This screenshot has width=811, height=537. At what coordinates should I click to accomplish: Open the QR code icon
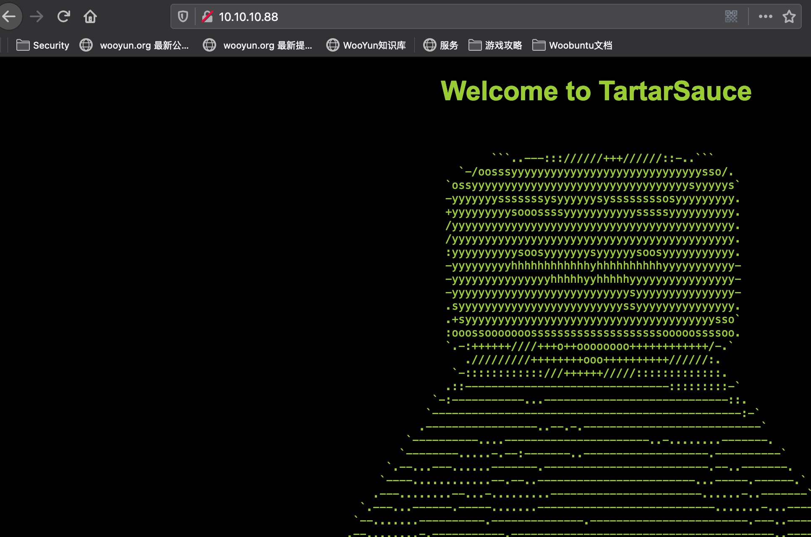[x=731, y=17]
